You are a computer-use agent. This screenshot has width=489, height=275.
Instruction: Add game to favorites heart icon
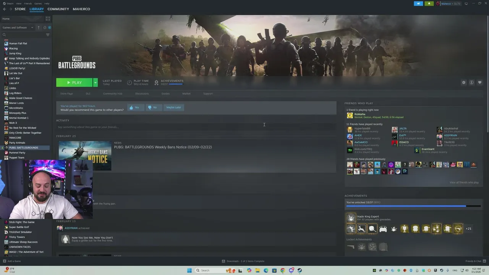point(480,82)
